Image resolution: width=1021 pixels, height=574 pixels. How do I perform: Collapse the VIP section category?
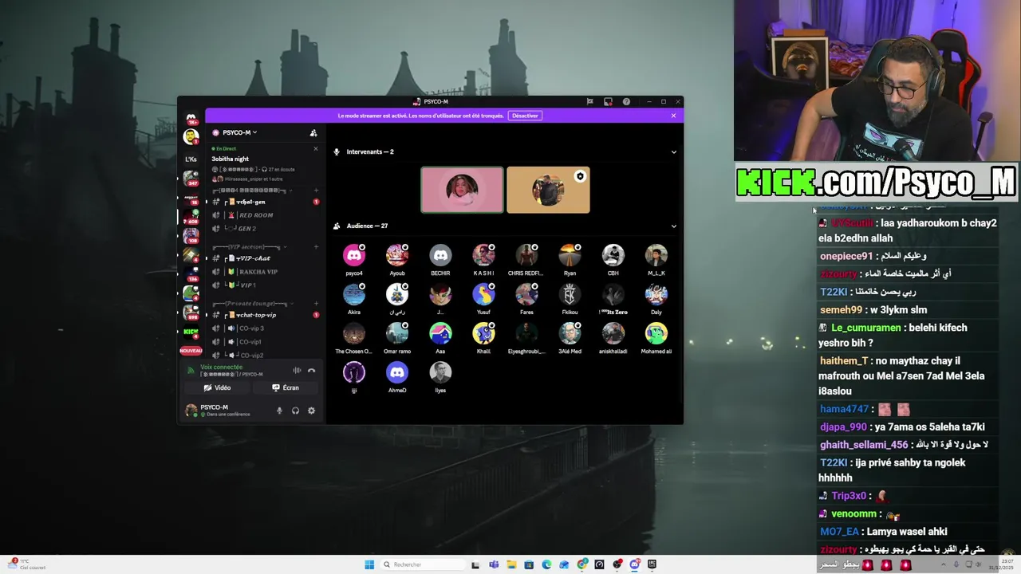(251, 247)
